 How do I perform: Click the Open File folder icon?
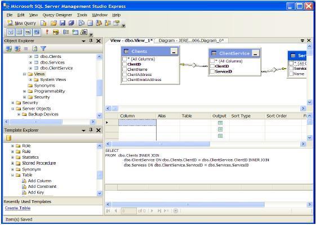click(x=54, y=23)
